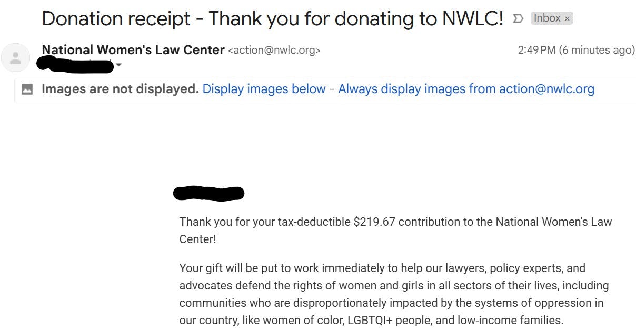Click the sender email address action@nwlc.org

[x=274, y=51]
